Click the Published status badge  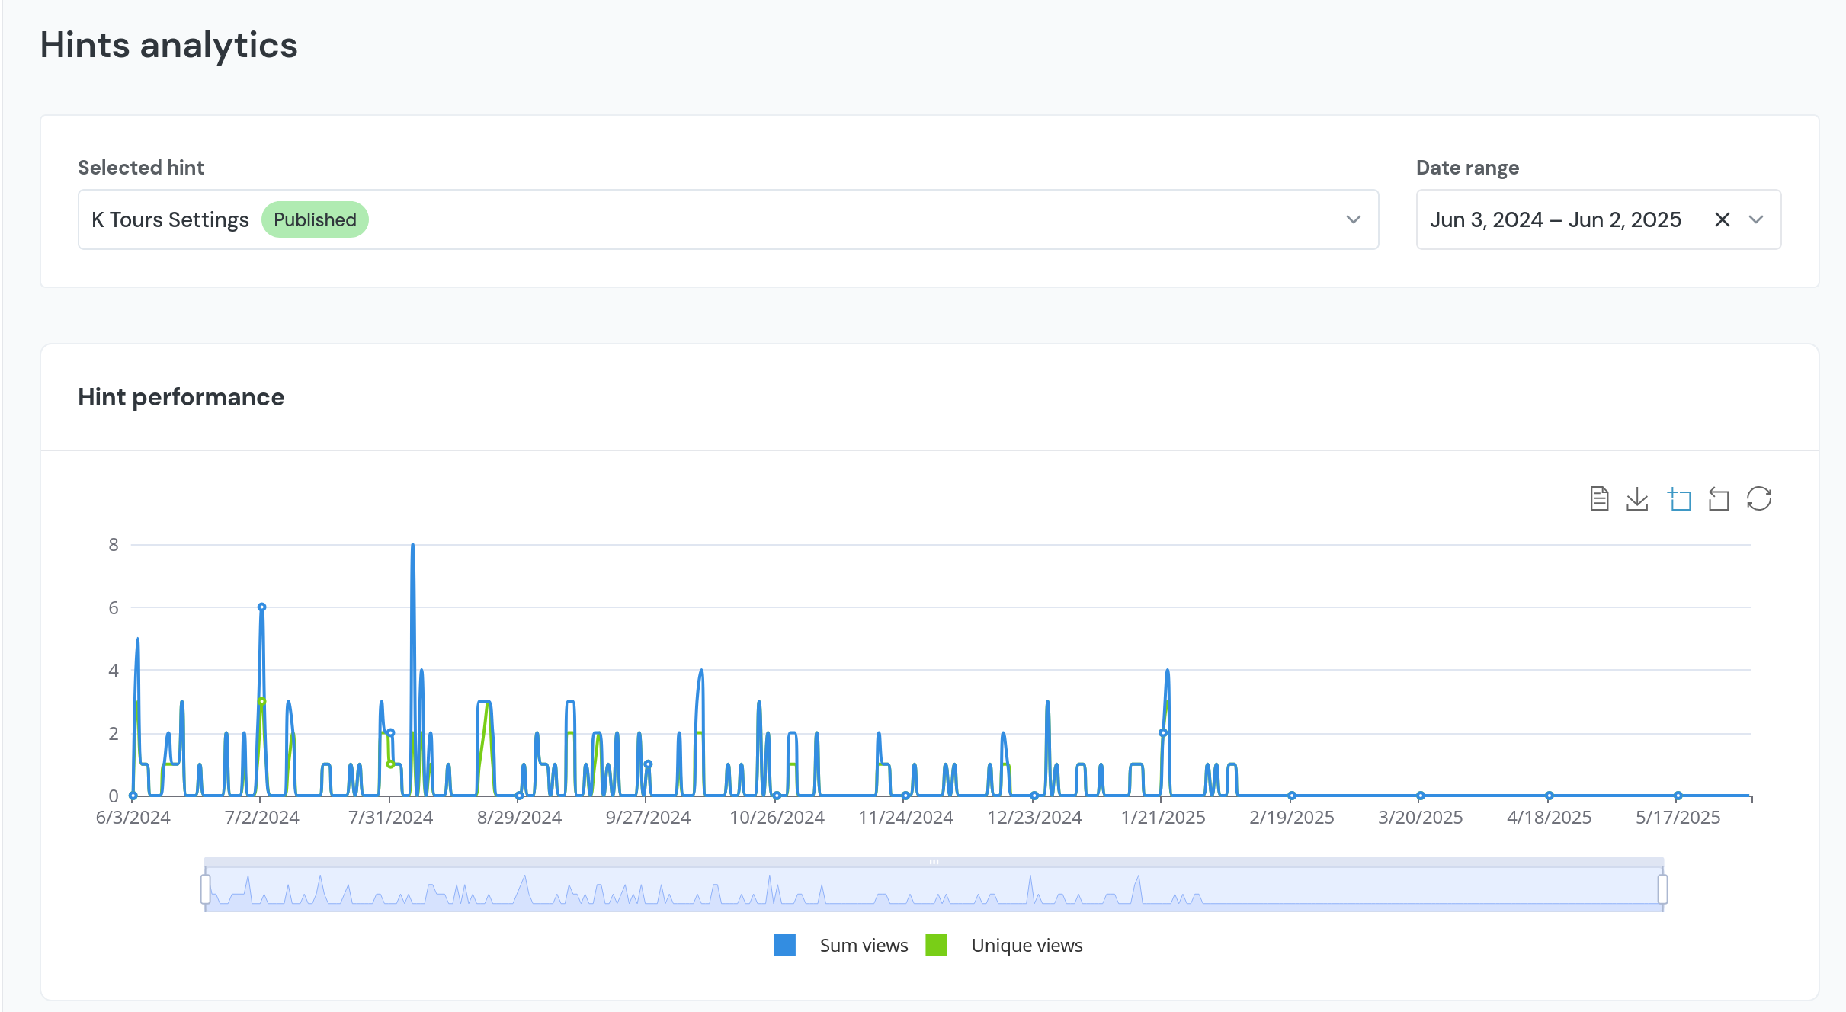[x=315, y=219]
